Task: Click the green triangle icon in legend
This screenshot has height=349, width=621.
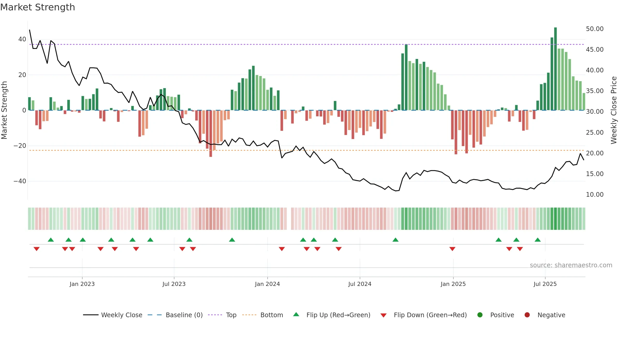Action: [x=296, y=314]
